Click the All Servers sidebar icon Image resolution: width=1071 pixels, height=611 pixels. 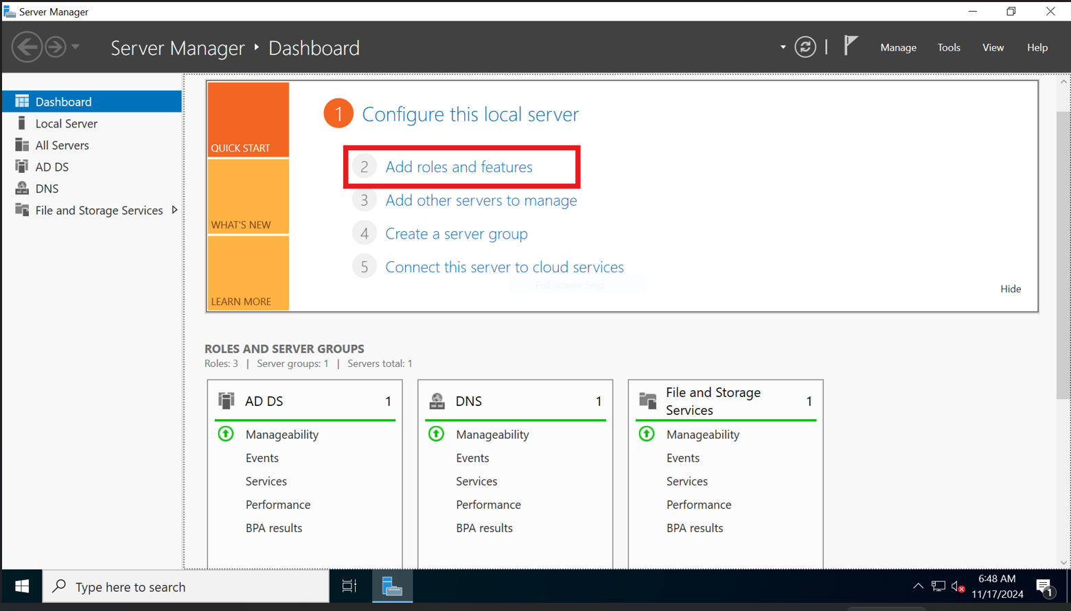[x=22, y=145]
